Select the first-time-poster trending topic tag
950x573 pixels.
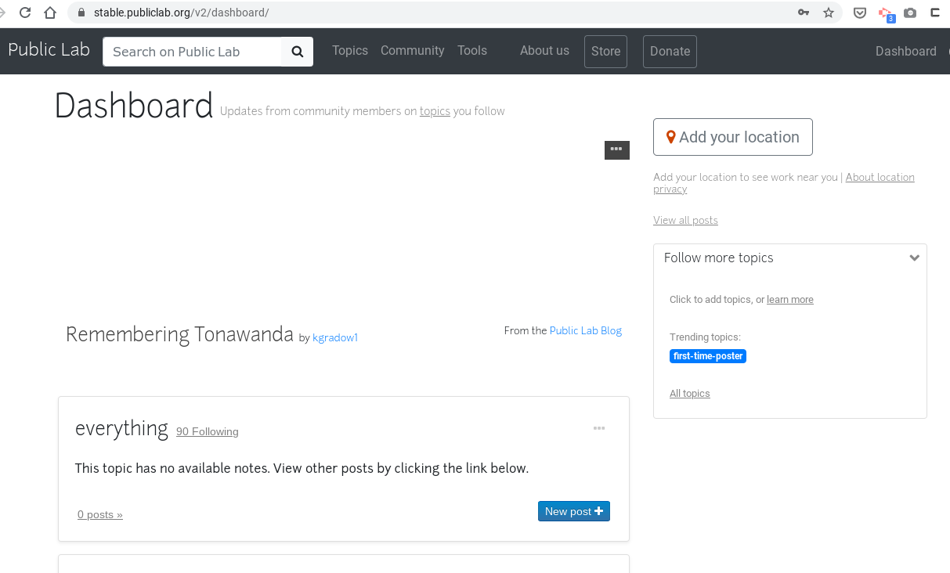point(707,355)
